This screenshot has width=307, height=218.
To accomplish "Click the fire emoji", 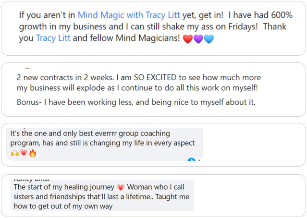I will click(33, 153).
